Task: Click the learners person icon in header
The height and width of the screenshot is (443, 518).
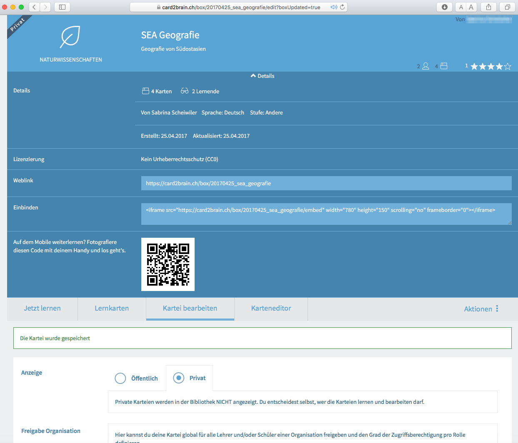Action: pos(425,66)
